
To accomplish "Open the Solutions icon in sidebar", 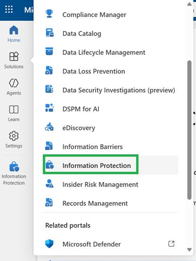I will 14,57.
